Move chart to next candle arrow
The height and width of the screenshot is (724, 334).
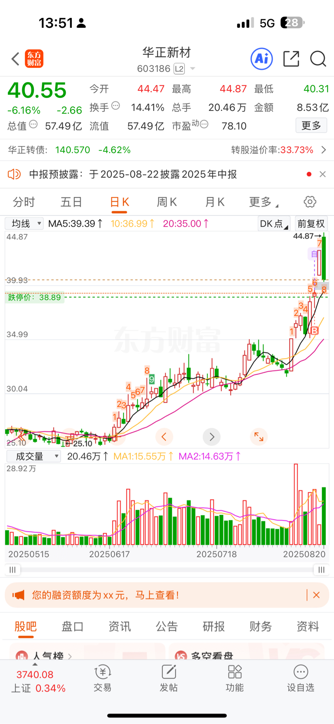point(212,437)
